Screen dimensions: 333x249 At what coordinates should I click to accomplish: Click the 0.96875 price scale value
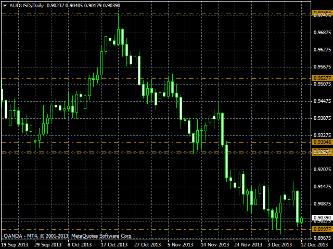322,33
